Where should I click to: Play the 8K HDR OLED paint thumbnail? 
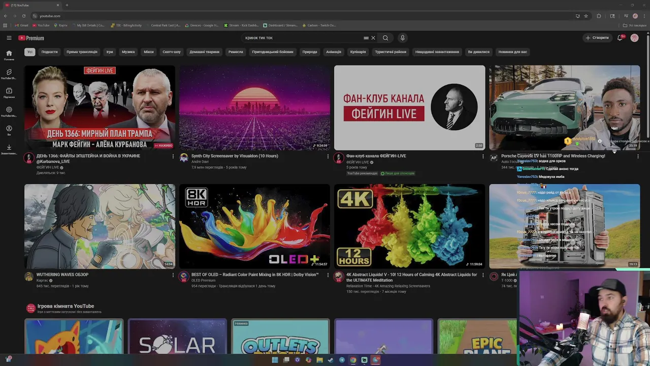coord(254,226)
